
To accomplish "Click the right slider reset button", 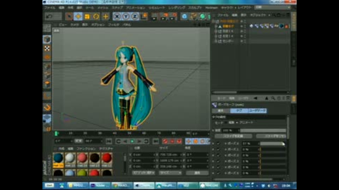I will click(x=271, y=136).
